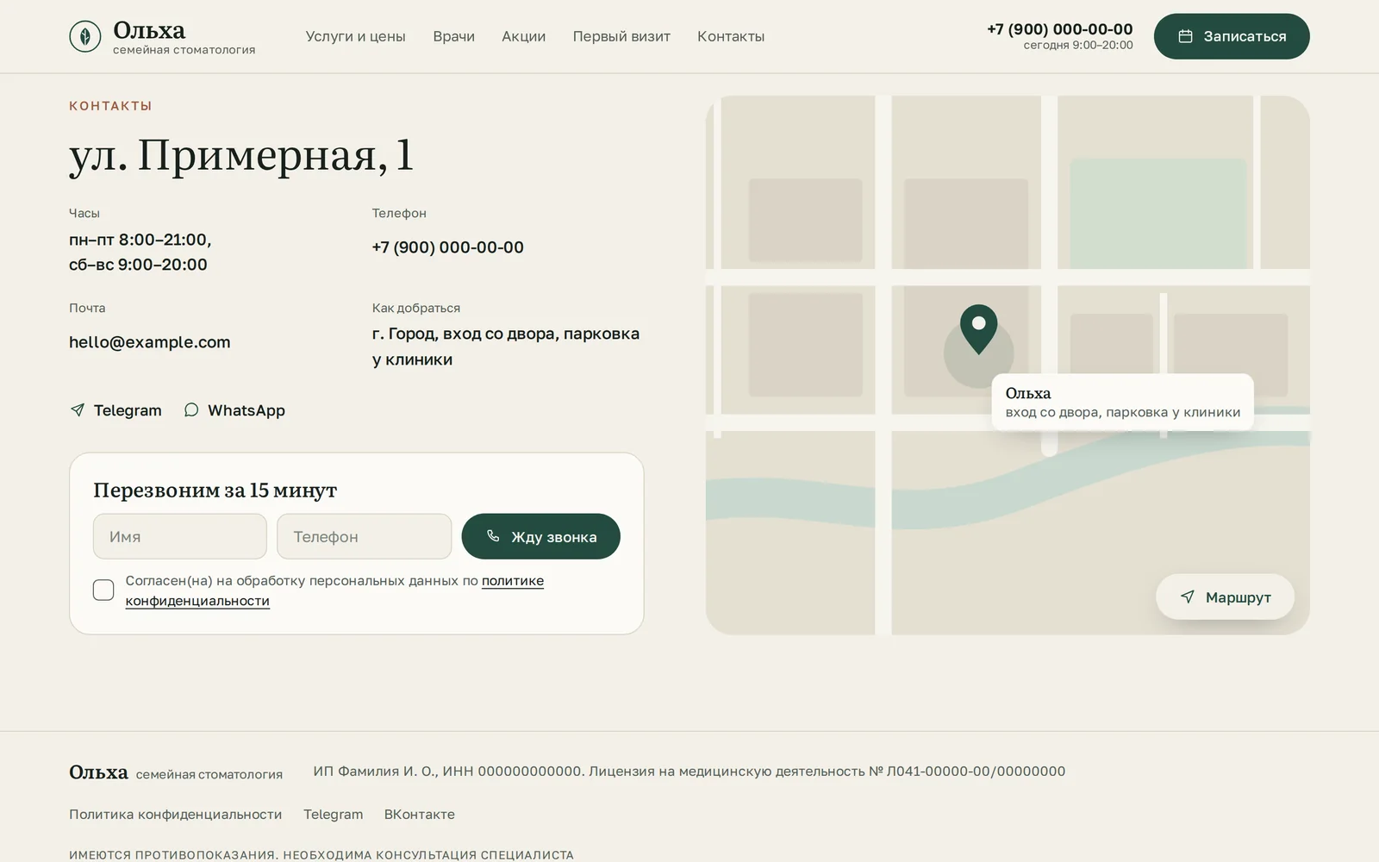Click the ул. Примерная, 1 heading
This screenshot has width=1379, height=862.
(x=241, y=155)
